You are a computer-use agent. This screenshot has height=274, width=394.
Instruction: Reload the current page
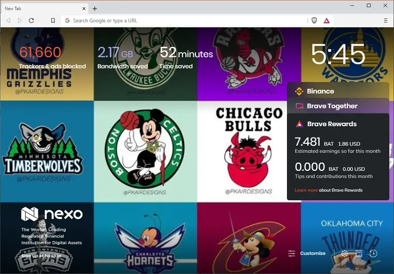click(x=31, y=21)
